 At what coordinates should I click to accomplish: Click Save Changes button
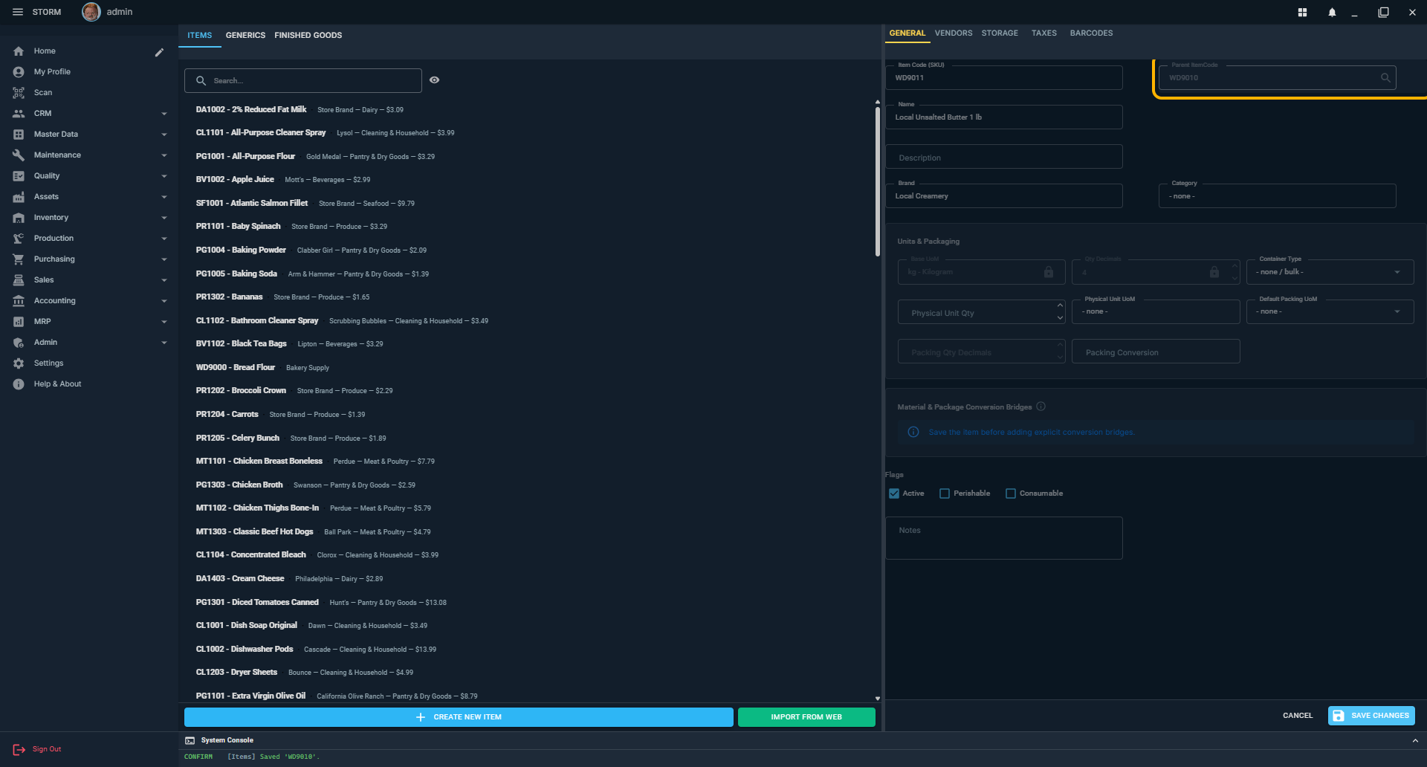coord(1371,716)
